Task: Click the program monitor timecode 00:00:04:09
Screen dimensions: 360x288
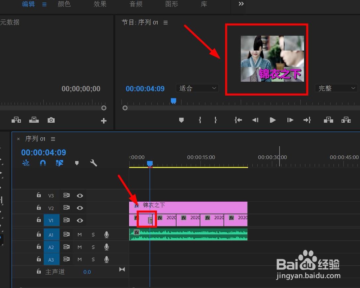Action: (x=145, y=89)
